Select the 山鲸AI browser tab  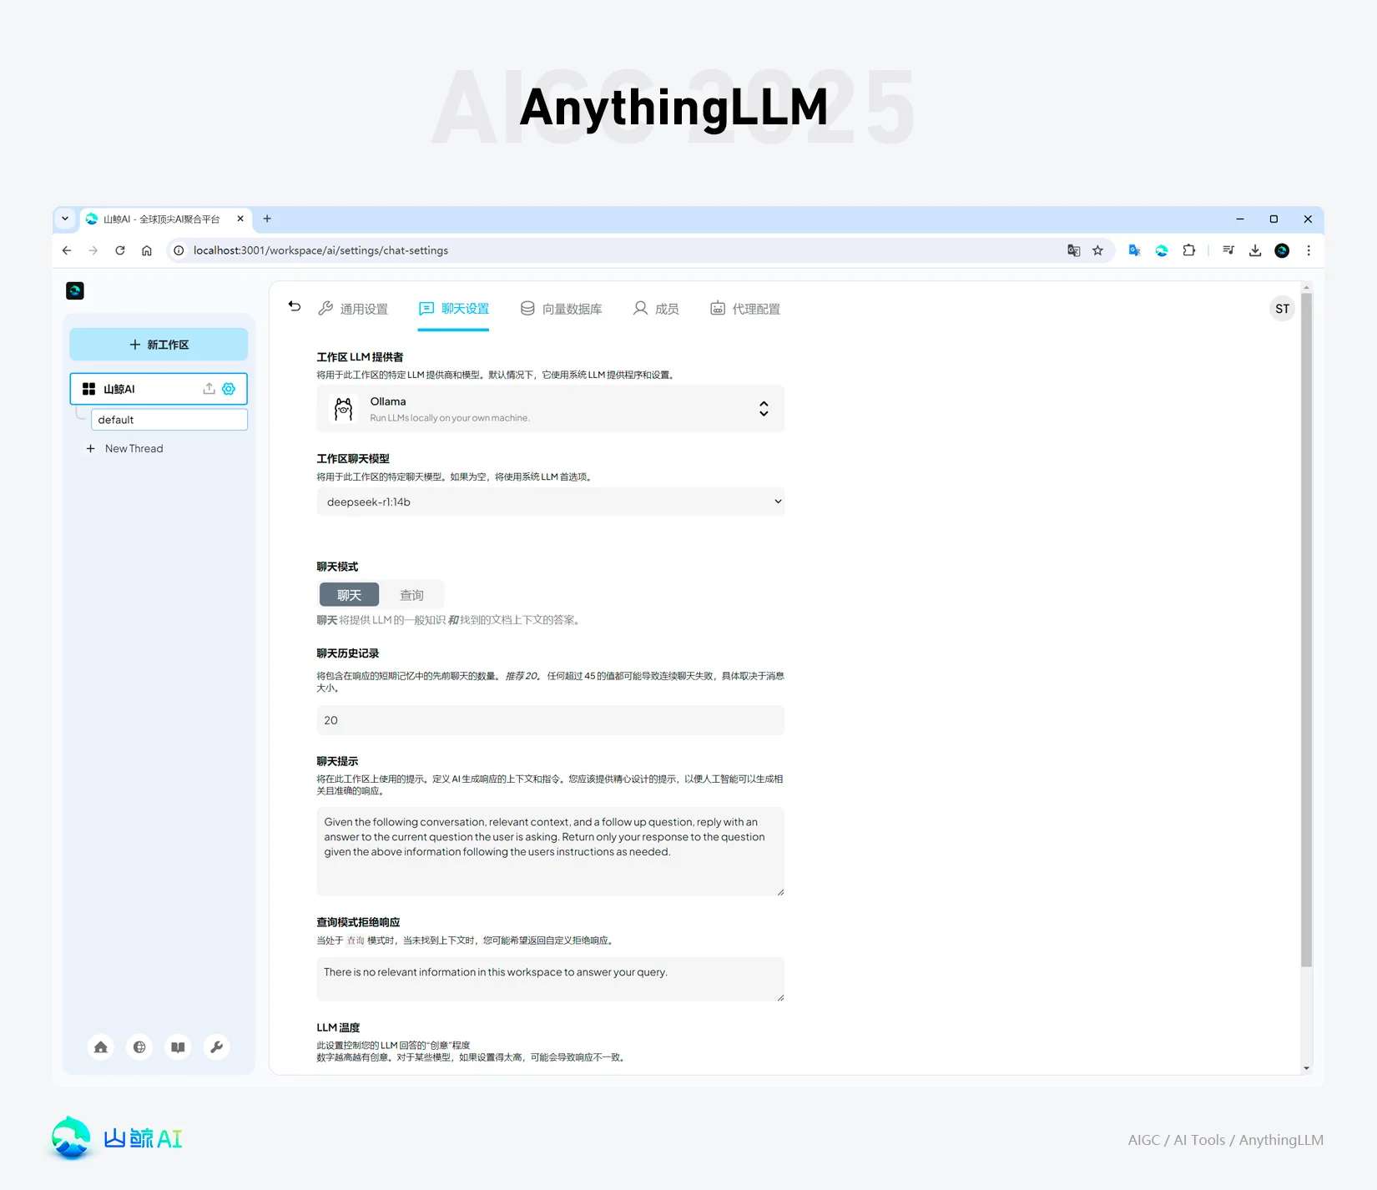165,219
